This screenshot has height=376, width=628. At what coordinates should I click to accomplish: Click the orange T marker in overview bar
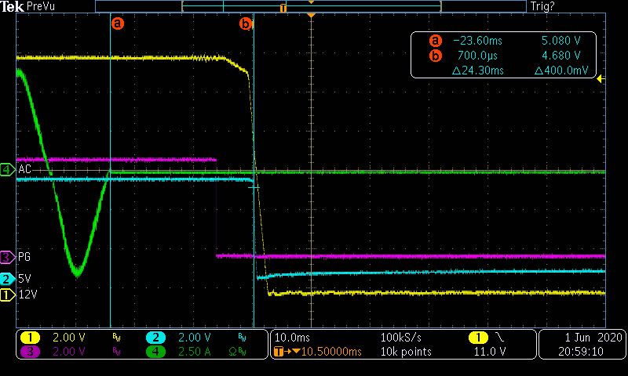pyautogui.click(x=283, y=7)
